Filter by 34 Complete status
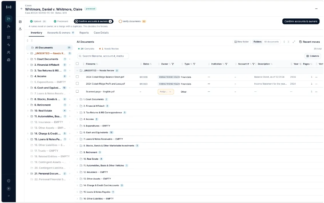 [86, 49]
